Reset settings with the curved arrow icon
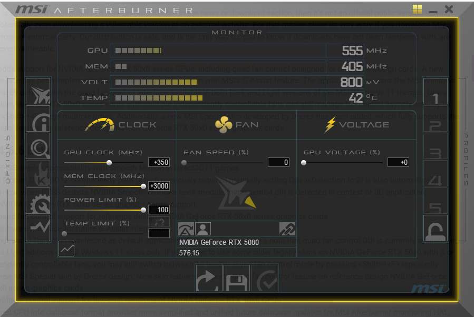 [209, 278]
